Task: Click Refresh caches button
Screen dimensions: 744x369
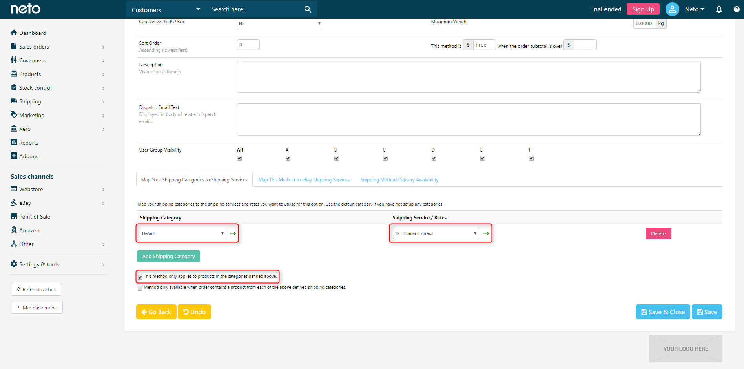Action: pyautogui.click(x=36, y=289)
